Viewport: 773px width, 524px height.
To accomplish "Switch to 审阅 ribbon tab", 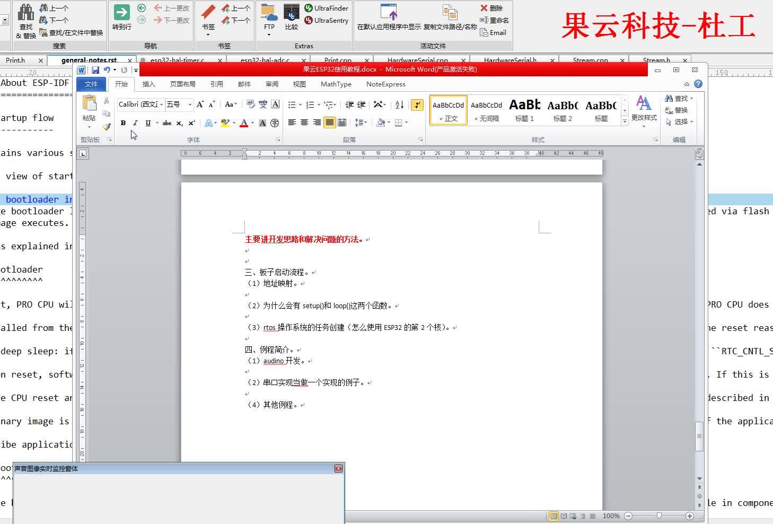I will pyautogui.click(x=272, y=84).
